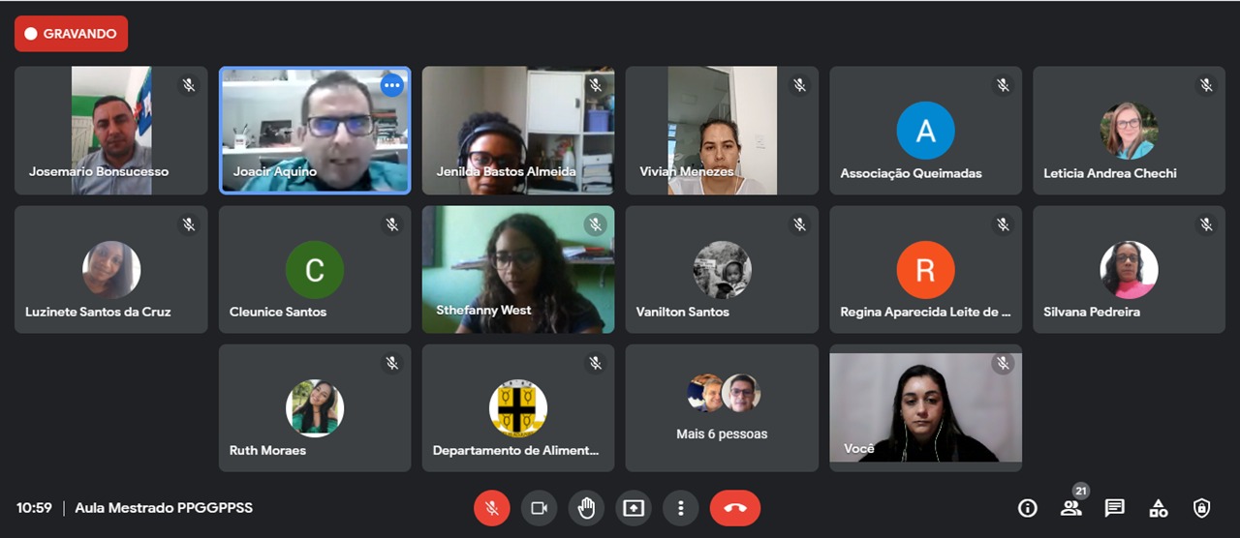Click Associação Queimadas blue avatar circle

[x=925, y=130]
